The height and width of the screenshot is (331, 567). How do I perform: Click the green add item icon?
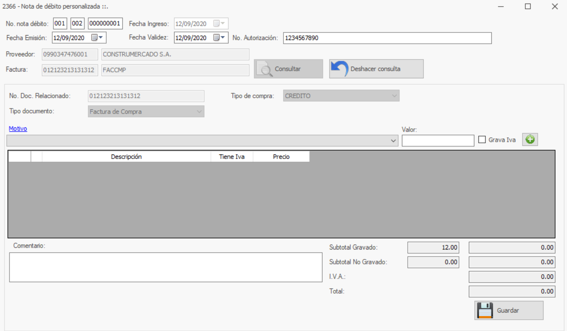pos(530,140)
